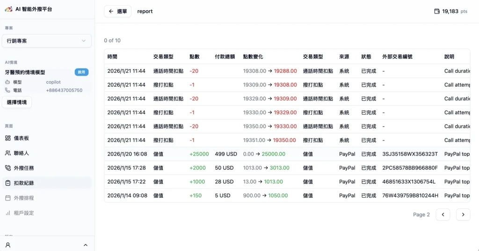Click the 儀表板 dashboard grid icon

tap(8, 138)
